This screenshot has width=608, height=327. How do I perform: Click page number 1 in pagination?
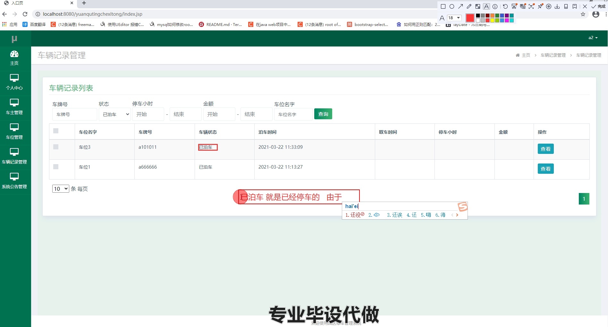coord(584,199)
